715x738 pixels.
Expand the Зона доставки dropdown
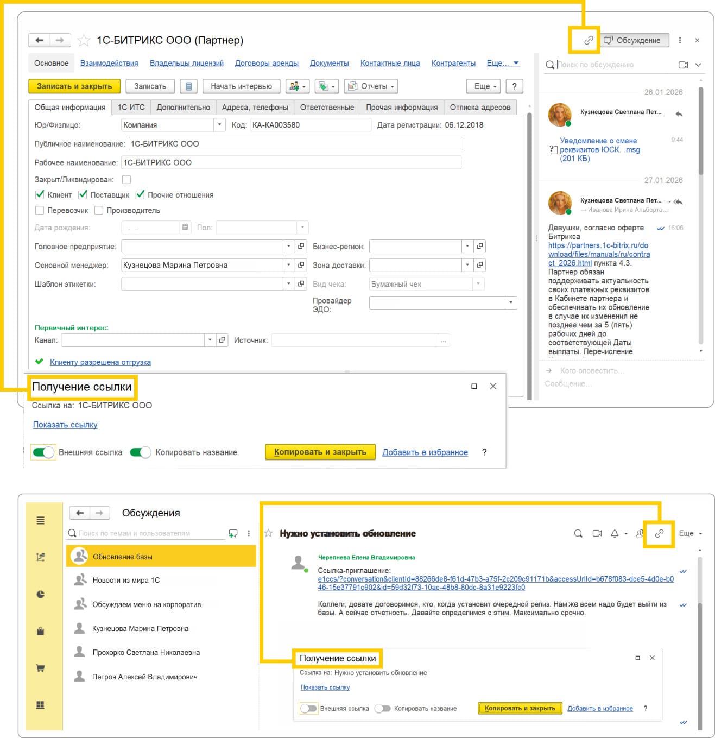click(467, 265)
